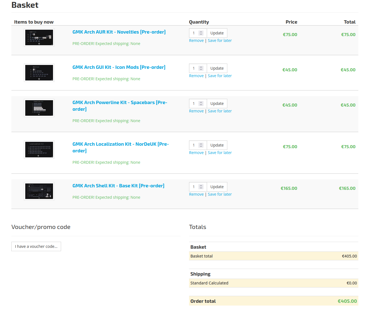Update the Powerline Kit quantity
This screenshot has height=310, width=365.
[217, 104]
